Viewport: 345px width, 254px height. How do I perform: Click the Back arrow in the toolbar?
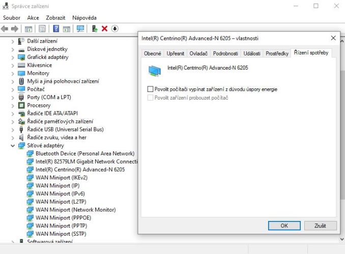[5, 28]
